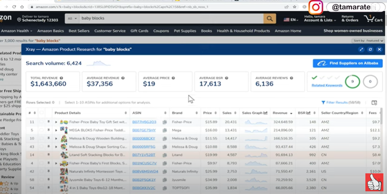Open the search category All dropdown
The width and height of the screenshot is (387, 194).
point(72,18)
